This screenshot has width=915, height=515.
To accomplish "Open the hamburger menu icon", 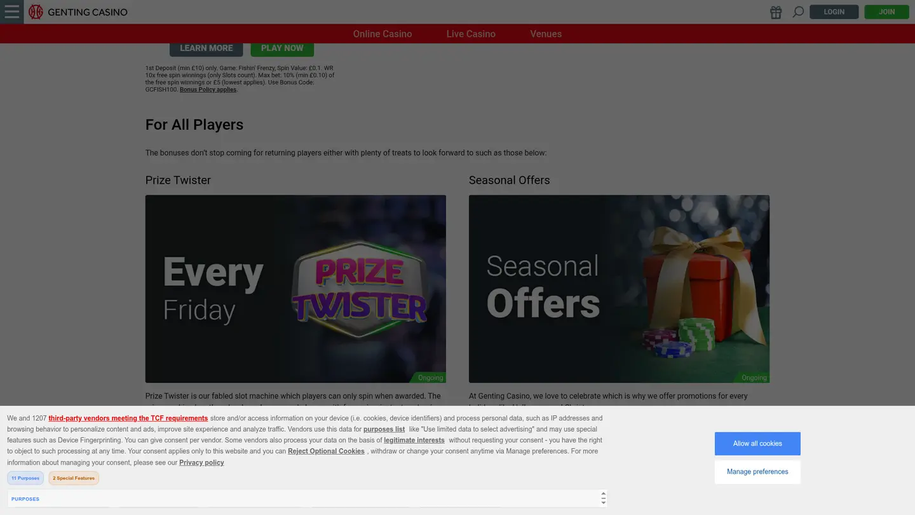I will 11,11.
